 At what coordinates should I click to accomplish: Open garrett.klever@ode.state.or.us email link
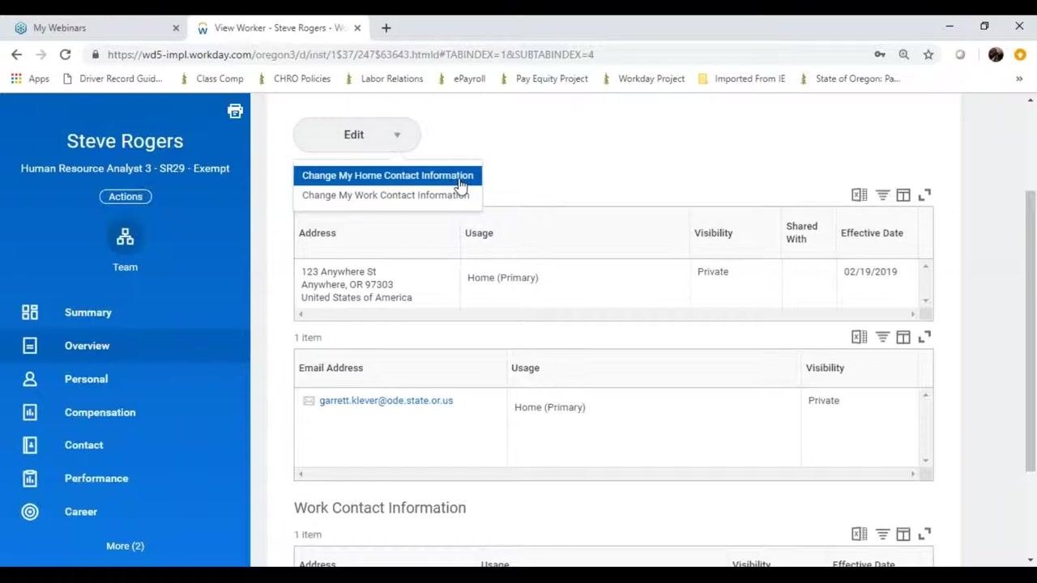pyautogui.click(x=386, y=401)
